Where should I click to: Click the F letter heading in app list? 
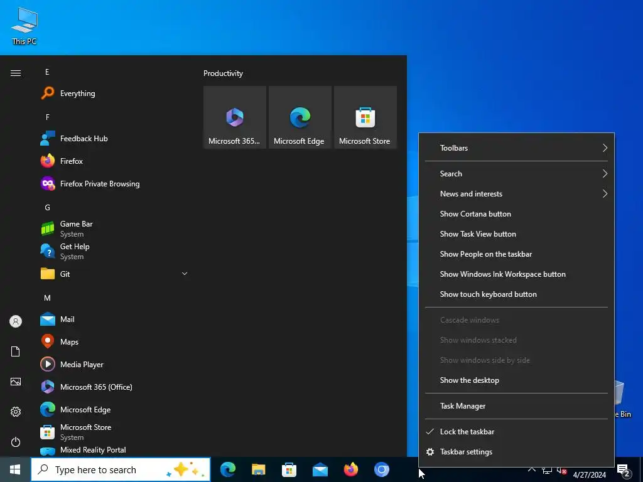coord(48,117)
